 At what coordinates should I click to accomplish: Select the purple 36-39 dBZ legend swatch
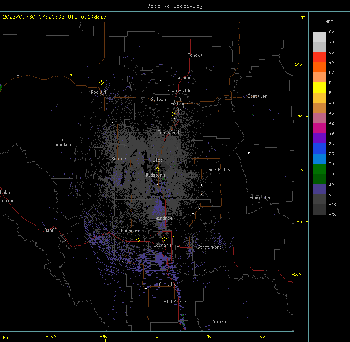319,139
